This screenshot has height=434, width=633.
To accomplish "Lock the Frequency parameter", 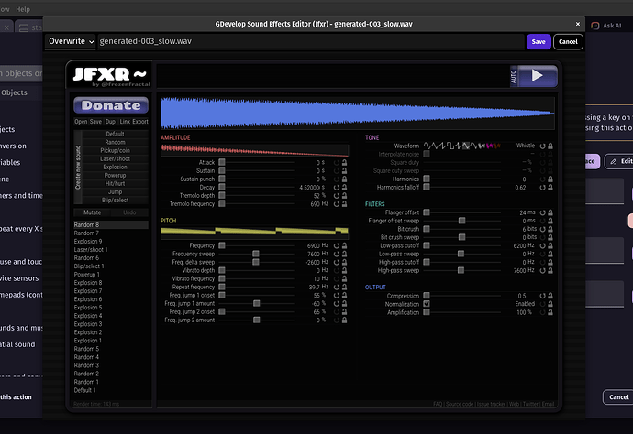I will [x=345, y=246].
